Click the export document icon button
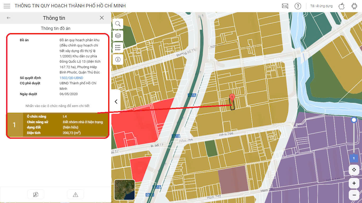 [36, 195]
